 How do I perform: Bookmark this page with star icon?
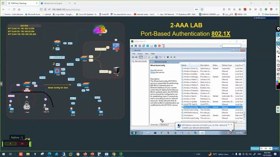point(202,9)
